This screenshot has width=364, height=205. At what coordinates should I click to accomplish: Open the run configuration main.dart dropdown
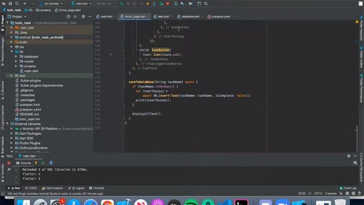81,4
